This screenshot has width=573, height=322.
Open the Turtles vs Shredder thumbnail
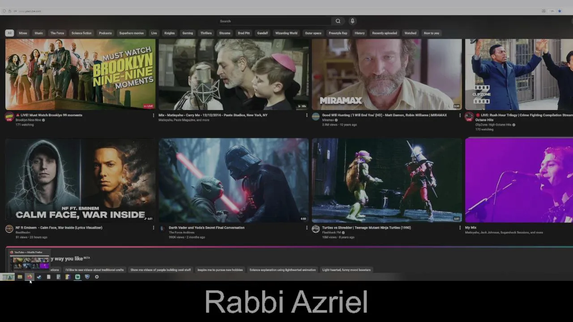click(387, 180)
